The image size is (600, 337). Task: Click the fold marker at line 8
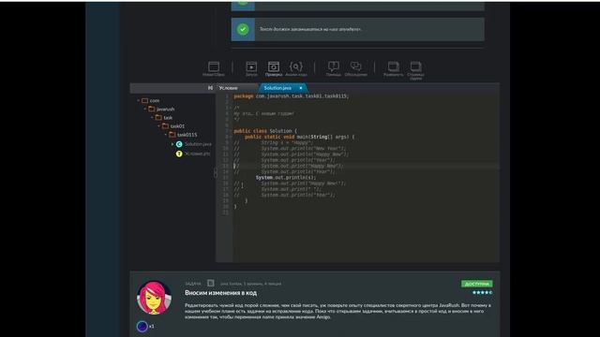[231, 137]
